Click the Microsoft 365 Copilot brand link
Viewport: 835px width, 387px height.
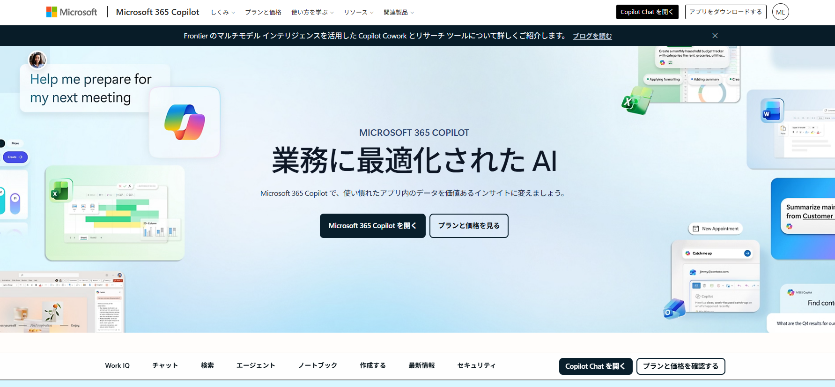158,12
